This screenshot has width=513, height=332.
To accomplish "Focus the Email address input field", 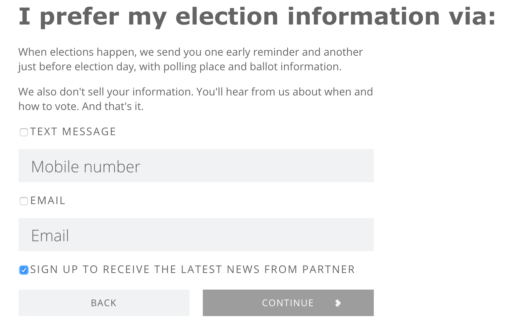I will tap(196, 235).
